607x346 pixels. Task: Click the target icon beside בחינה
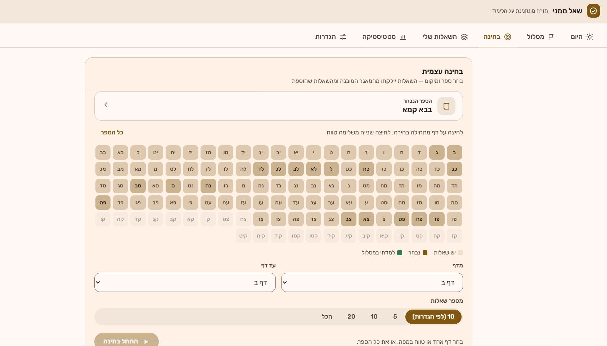pos(508,37)
